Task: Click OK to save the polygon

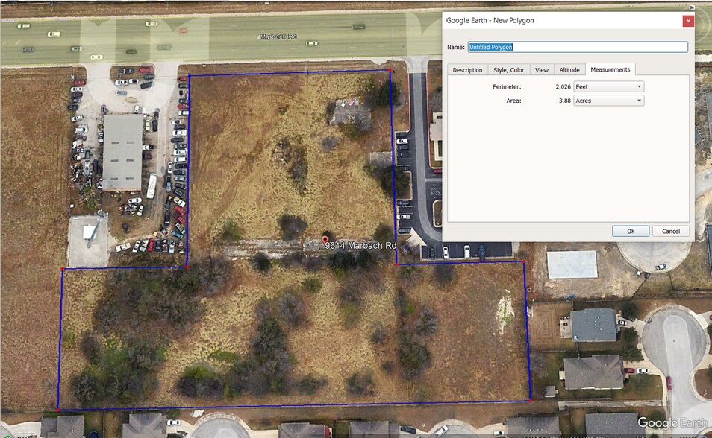Action: 630,231
